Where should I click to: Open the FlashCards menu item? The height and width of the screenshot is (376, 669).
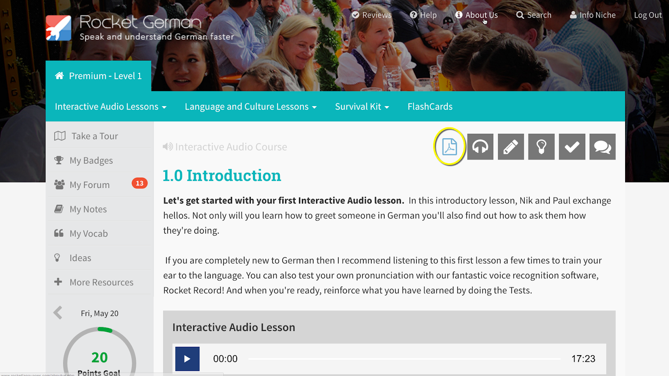point(430,107)
